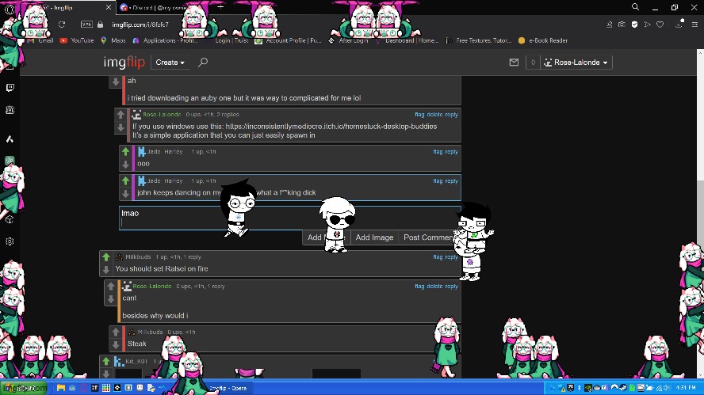Open Opera sidebar settings gear
Image resolution: width=704 pixels, height=395 pixels.
[10, 241]
